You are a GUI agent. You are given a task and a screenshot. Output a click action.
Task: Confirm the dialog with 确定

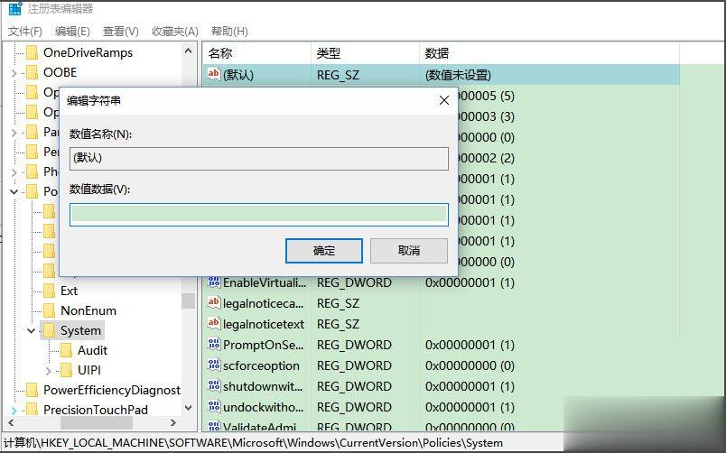[323, 251]
